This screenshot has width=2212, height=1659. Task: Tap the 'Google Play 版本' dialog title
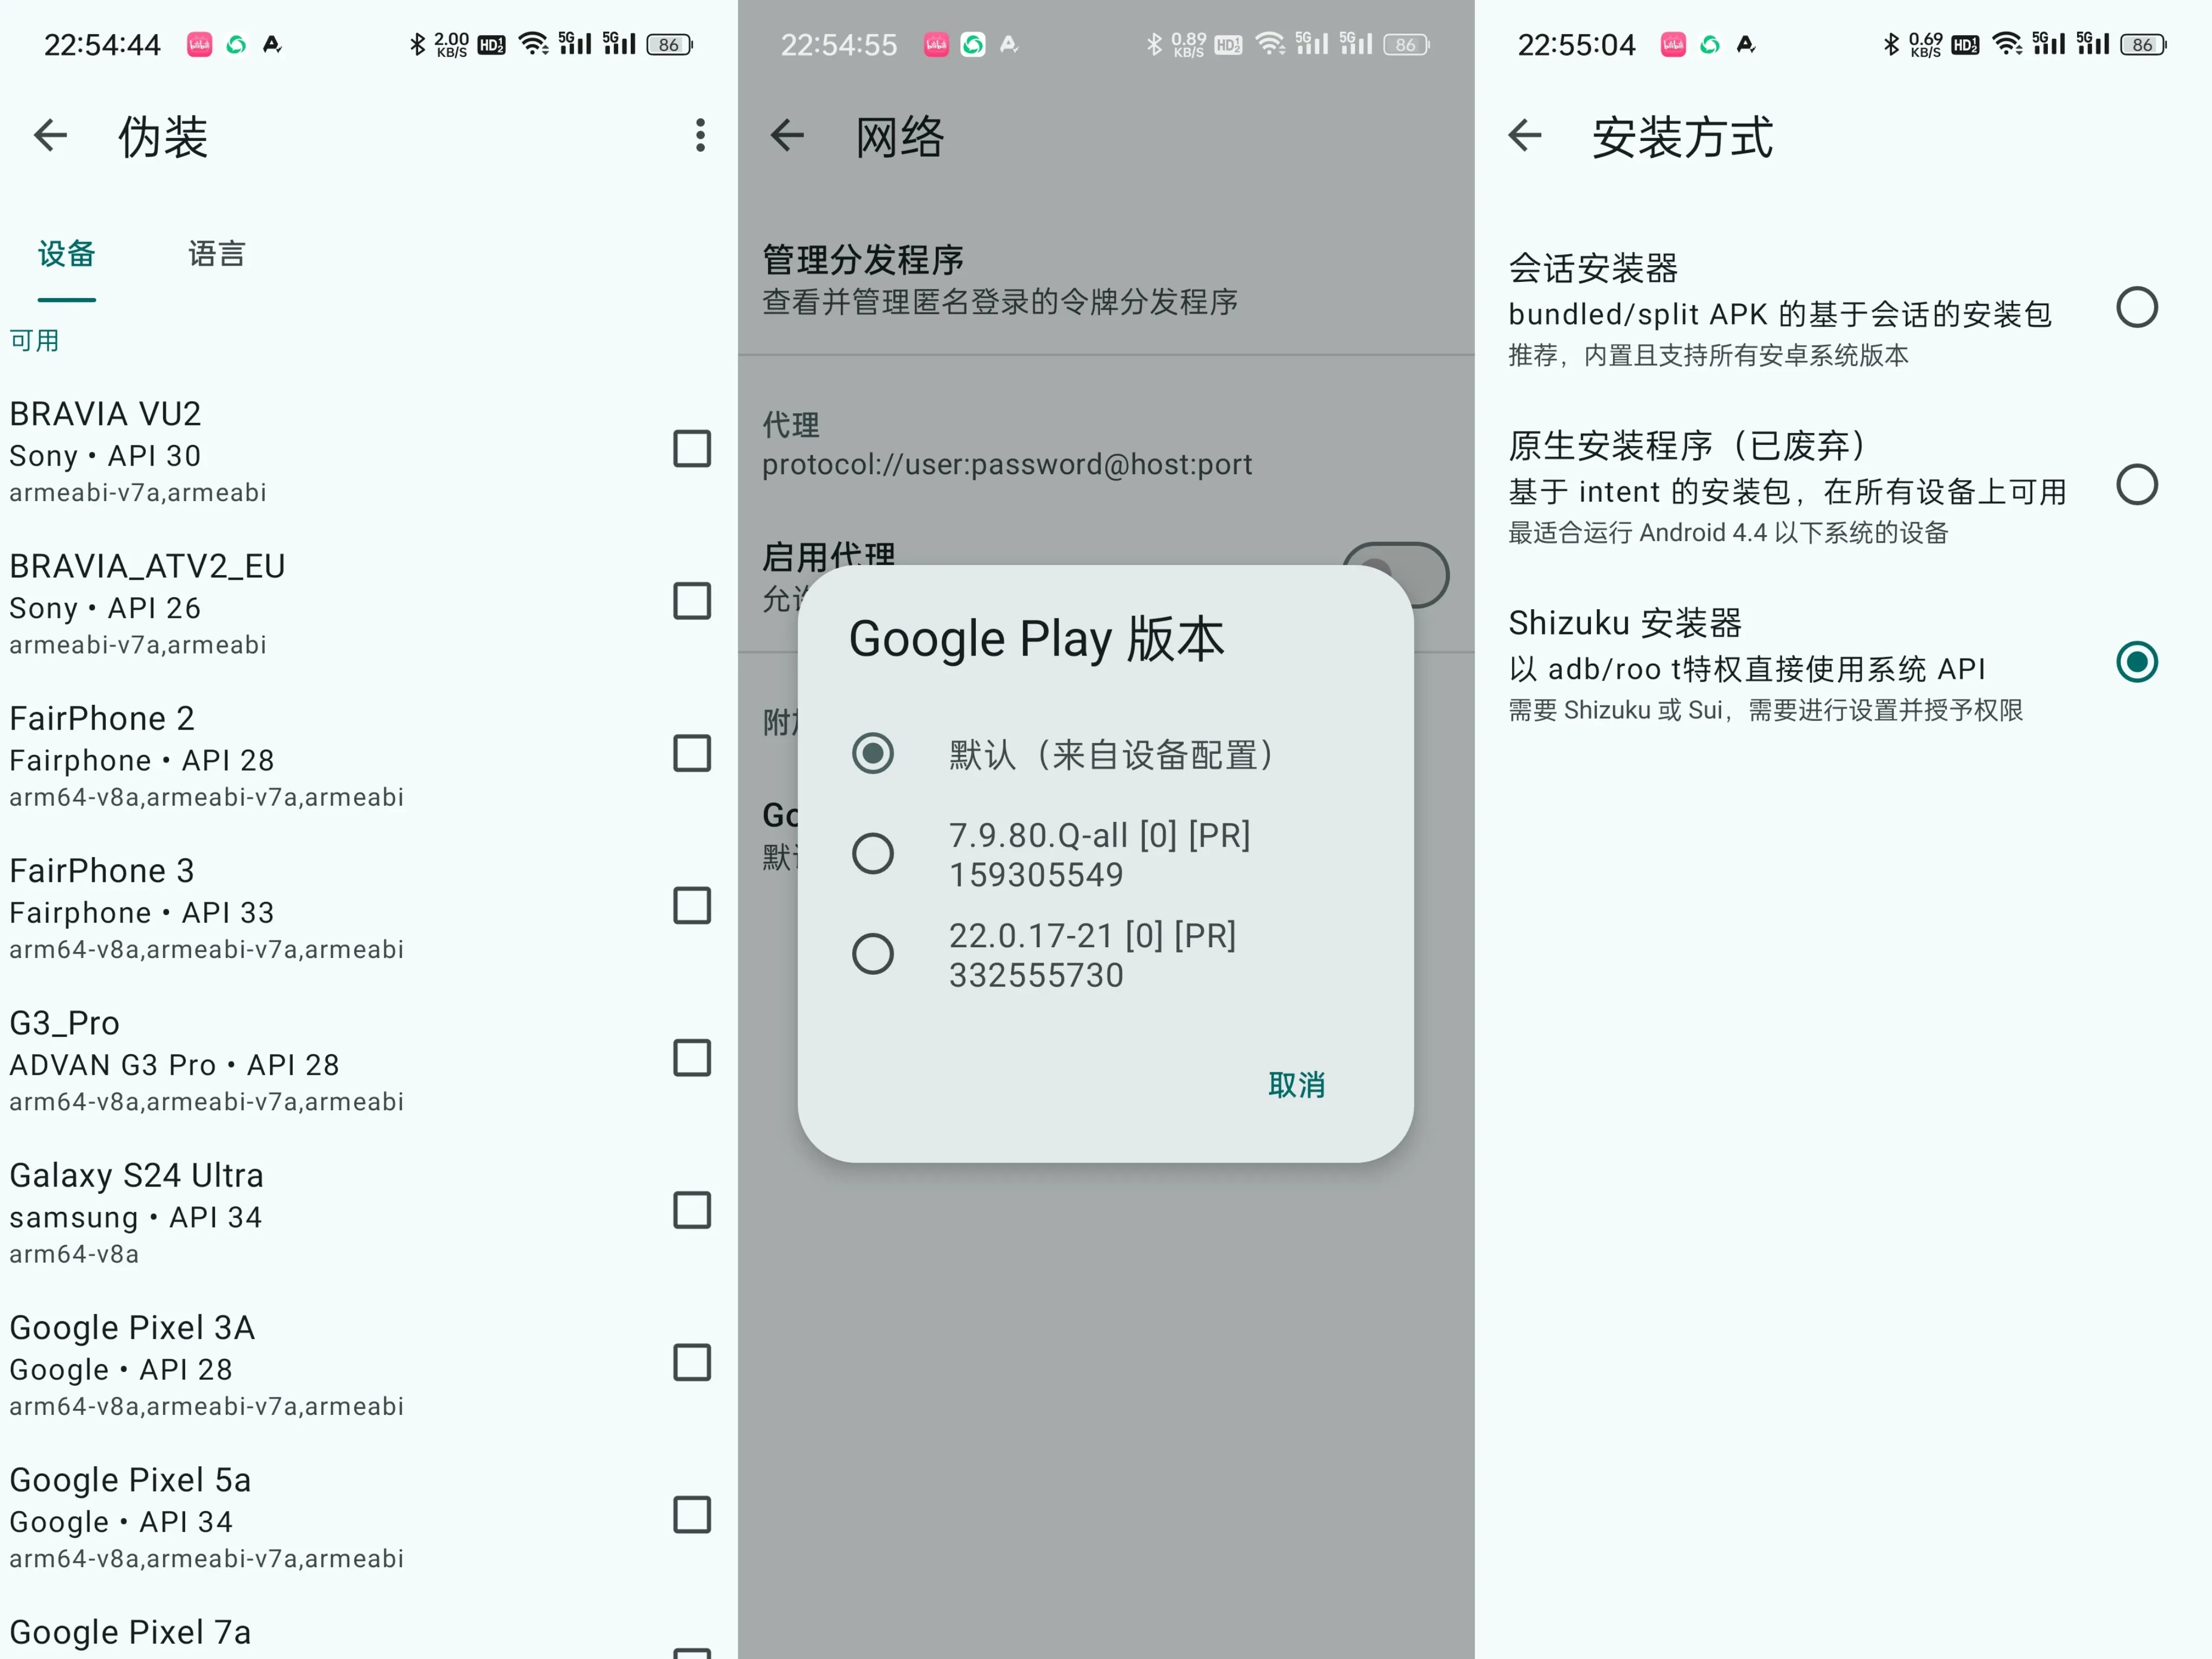[1037, 639]
